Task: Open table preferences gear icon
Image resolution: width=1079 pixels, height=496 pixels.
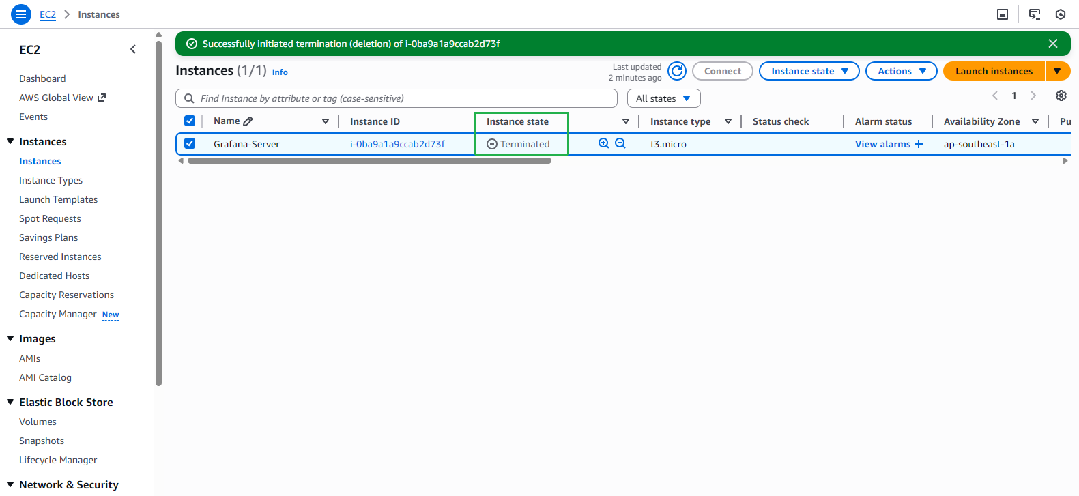Action: (x=1061, y=96)
